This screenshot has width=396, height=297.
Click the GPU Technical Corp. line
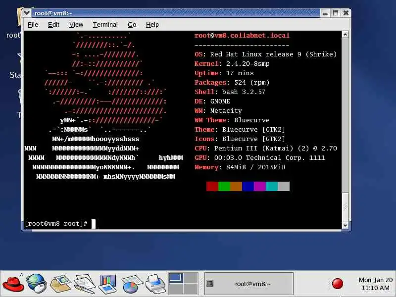[x=259, y=158]
